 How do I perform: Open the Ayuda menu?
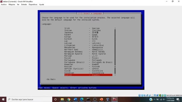tap(42, 5)
